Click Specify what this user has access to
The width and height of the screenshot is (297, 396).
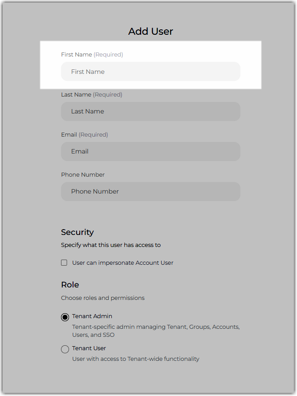111,245
